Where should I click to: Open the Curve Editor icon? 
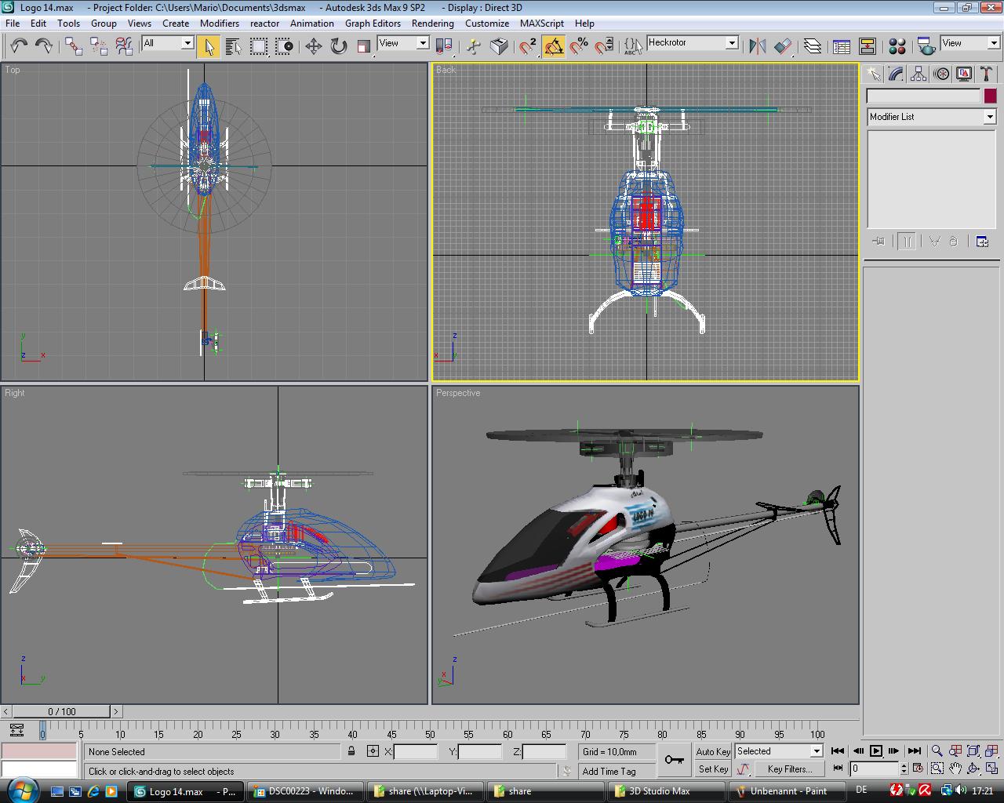[x=842, y=46]
